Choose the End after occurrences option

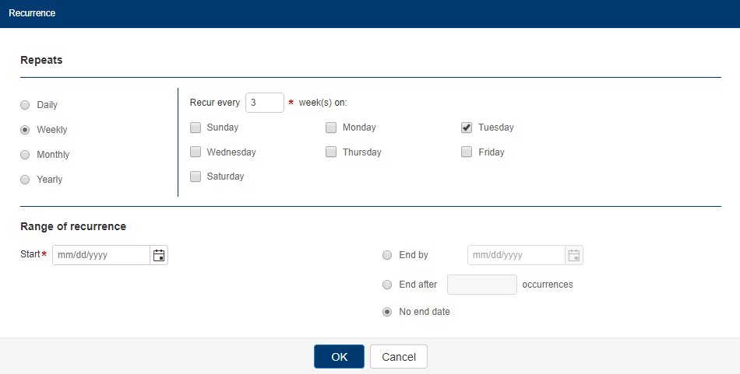tap(387, 285)
